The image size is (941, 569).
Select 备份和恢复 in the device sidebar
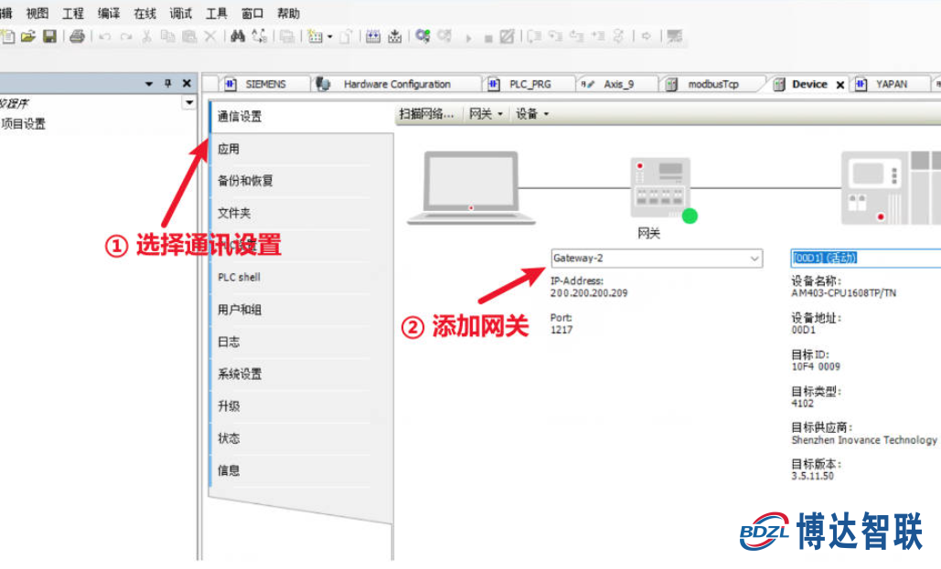302,181
